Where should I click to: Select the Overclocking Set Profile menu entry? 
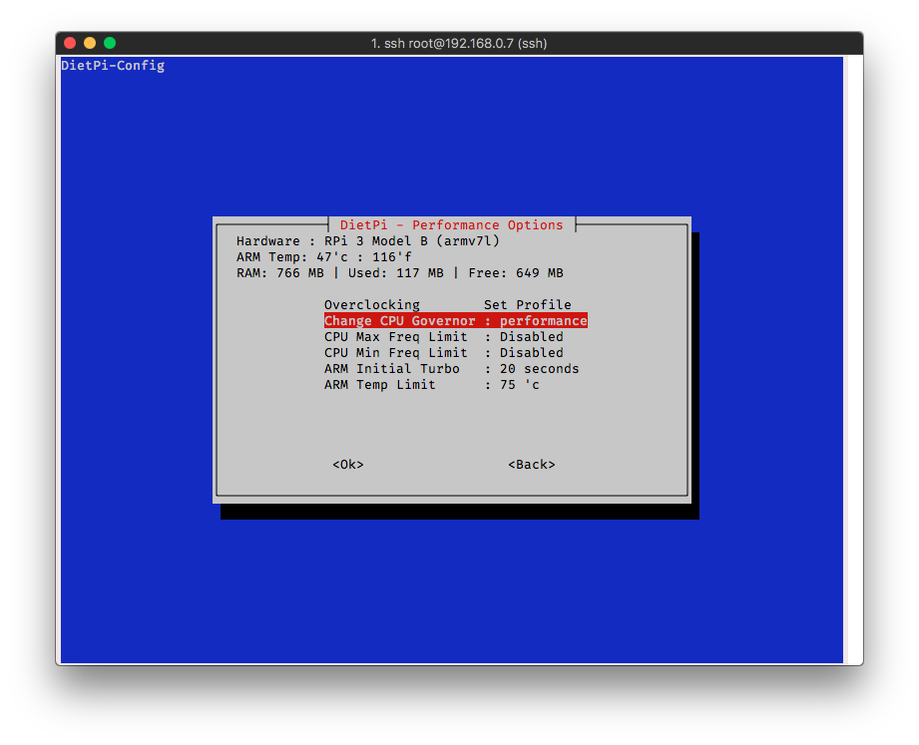click(448, 304)
